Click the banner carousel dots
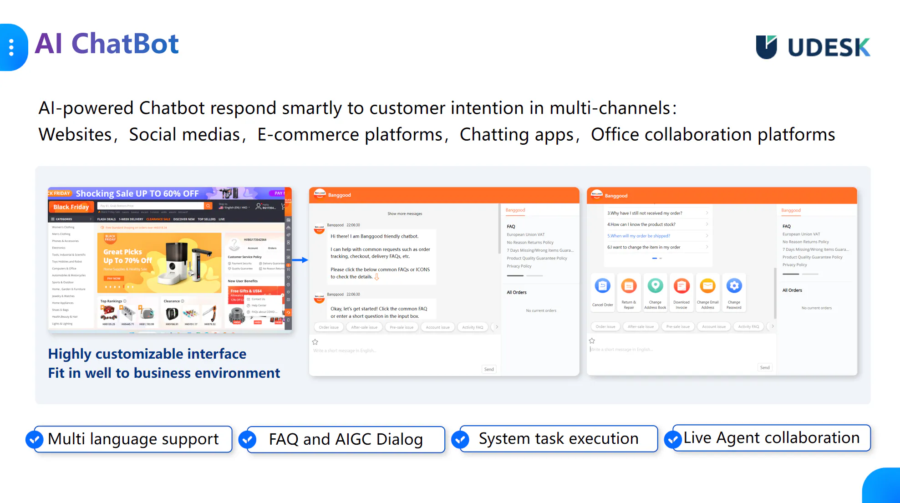 point(119,287)
